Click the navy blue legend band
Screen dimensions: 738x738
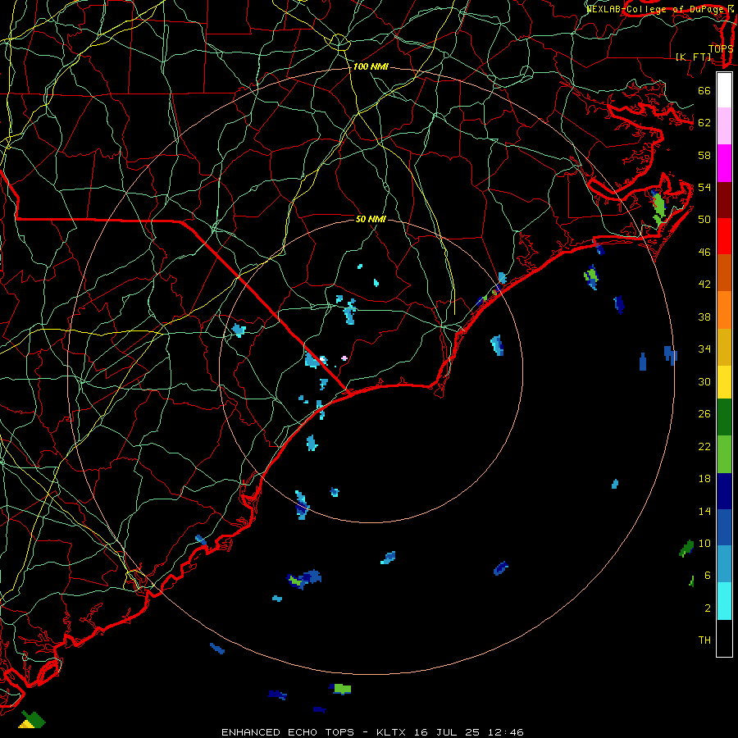point(724,491)
